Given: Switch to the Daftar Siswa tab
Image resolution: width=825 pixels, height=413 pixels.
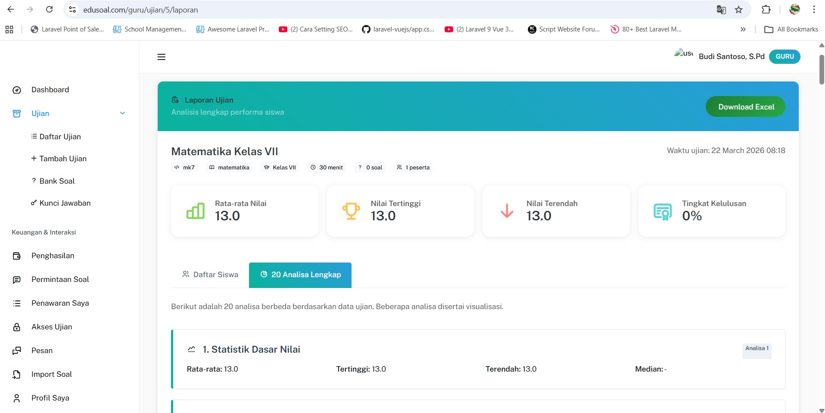Looking at the screenshot, I should [x=210, y=275].
